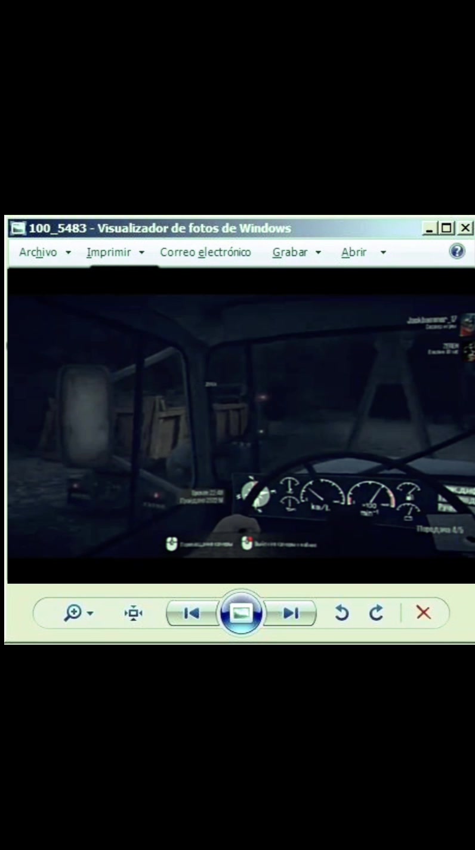Close the Visualizador de fotos window

(465, 228)
